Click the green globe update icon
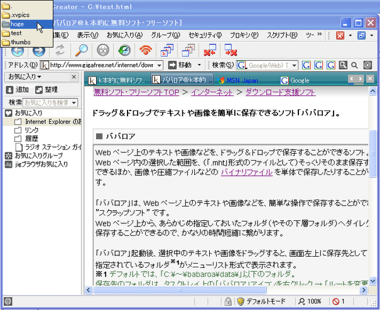The image size is (380, 310). coord(124,50)
